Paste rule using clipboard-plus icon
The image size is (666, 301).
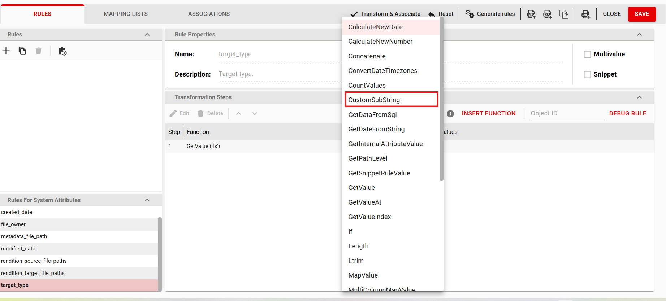pos(62,51)
